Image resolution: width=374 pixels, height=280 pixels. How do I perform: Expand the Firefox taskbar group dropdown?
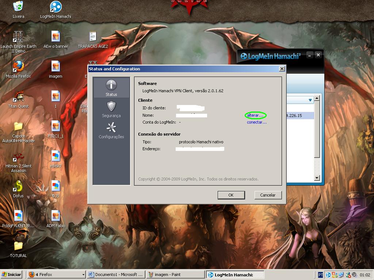pyautogui.click(x=83, y=275)
